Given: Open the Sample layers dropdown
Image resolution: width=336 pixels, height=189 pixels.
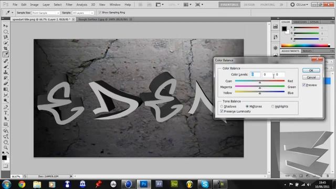Looking at the screenshot, I should tap(83, 13).
